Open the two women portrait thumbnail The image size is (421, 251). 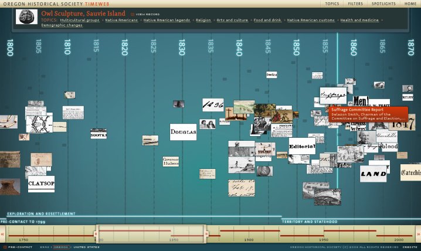(x=208, y=124)
